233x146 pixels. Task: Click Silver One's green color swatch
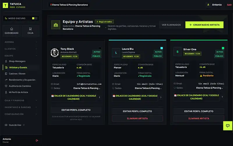click(223, 48)
